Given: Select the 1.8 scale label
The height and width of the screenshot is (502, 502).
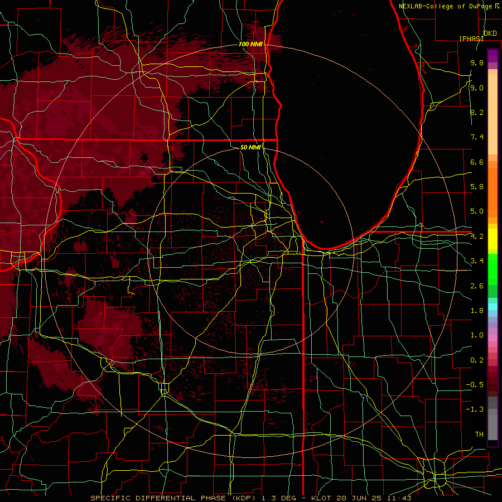Looking at the screenshot, I should 477,311.
